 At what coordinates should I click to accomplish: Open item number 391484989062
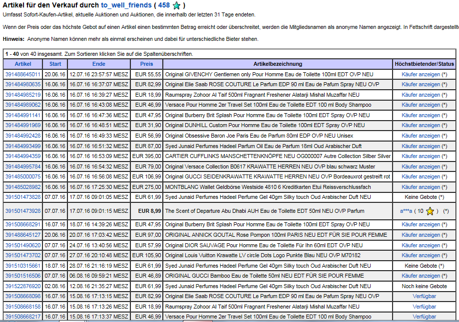(x=23, y=105)
